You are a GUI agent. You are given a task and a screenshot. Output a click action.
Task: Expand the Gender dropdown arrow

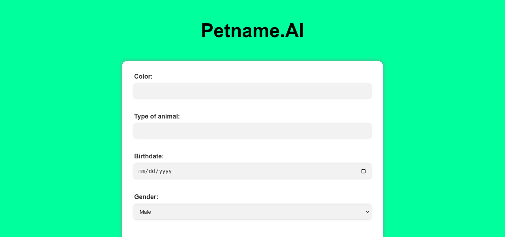pyautogui.click(x=367, y=212)
